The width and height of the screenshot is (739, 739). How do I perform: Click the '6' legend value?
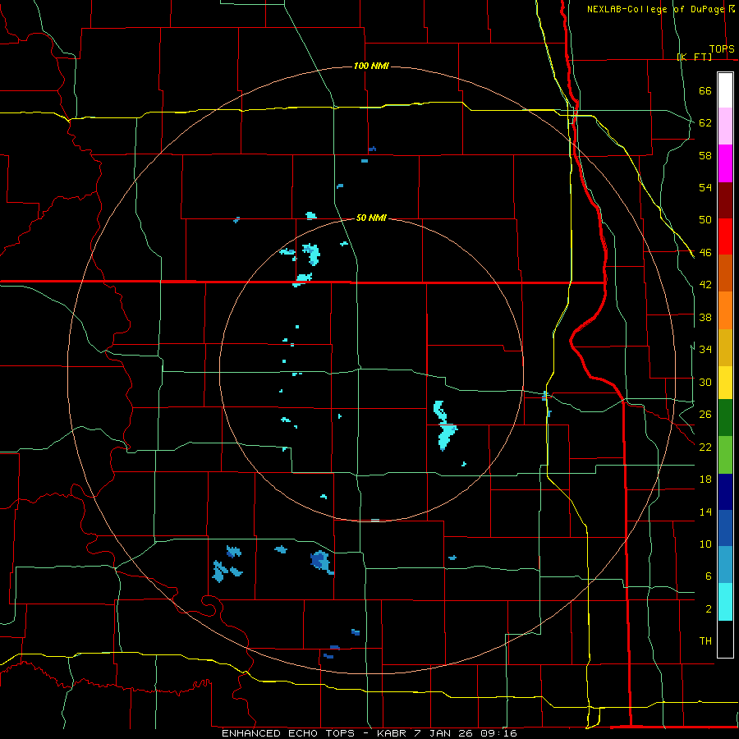point(709,576)
